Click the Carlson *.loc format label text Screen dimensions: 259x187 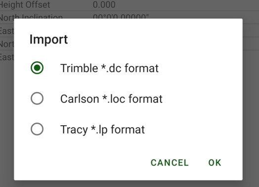click(111, 99)
